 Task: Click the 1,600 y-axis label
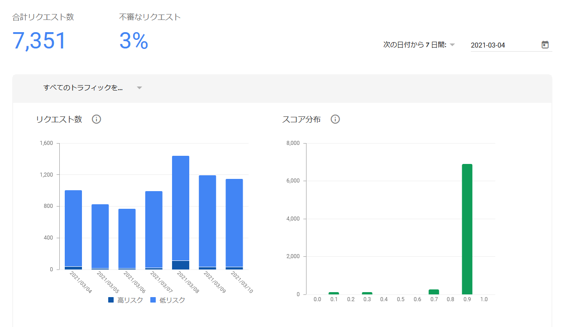tap(46, 143)
